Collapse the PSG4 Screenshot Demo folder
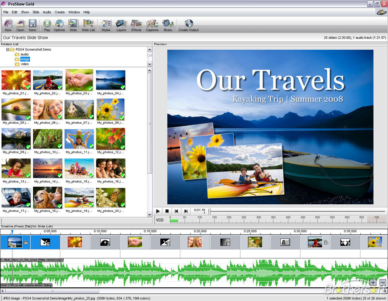The width and height of the screenshot is (388, 301). pyautogui.click(x=8, y=50)
